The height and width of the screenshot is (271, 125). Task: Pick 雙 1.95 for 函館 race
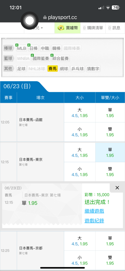(110, 132)
